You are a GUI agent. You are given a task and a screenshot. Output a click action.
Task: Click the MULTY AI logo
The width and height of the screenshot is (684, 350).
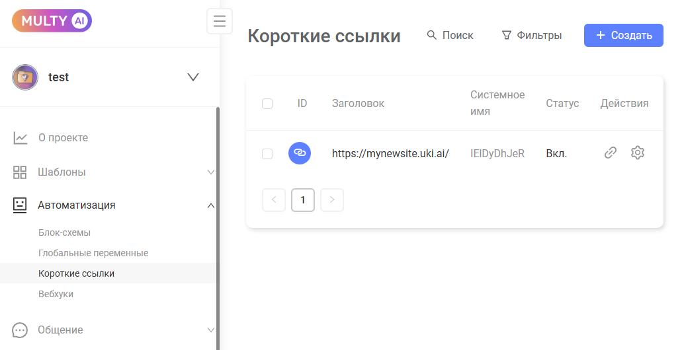pos(52,21)
